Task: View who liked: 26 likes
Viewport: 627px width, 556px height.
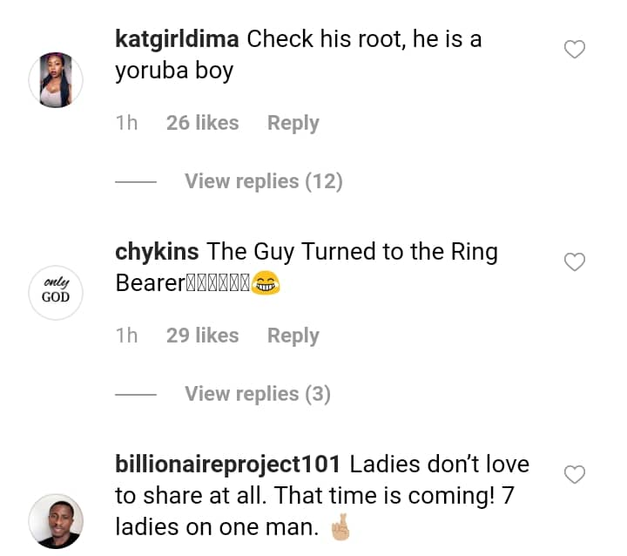Action: (x=202, y=124)
